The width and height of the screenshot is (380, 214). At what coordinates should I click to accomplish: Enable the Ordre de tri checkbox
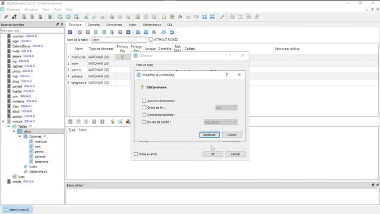click(x=144, y=107)
